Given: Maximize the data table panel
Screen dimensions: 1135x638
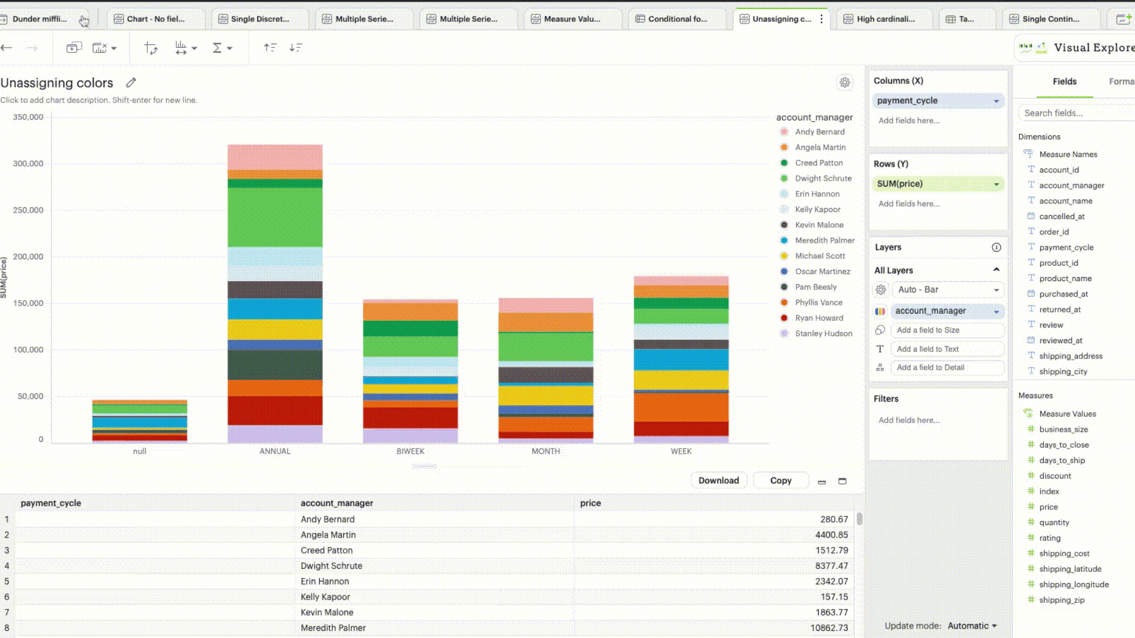Looking at the screenshot, I should pyautogui.click(x=842, y=481).
